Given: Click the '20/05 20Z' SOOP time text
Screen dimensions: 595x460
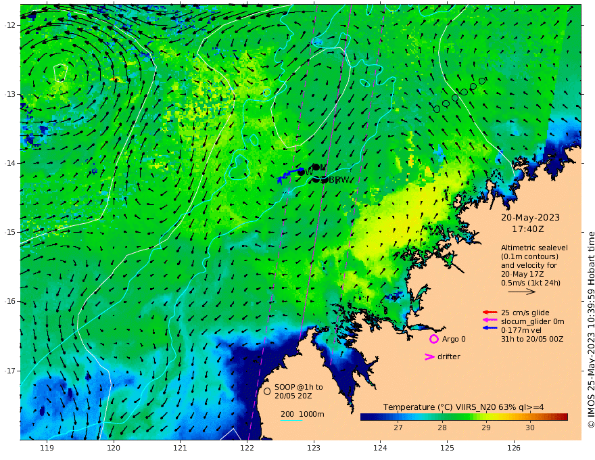Looking at the screenshot, I should [293, 396].
